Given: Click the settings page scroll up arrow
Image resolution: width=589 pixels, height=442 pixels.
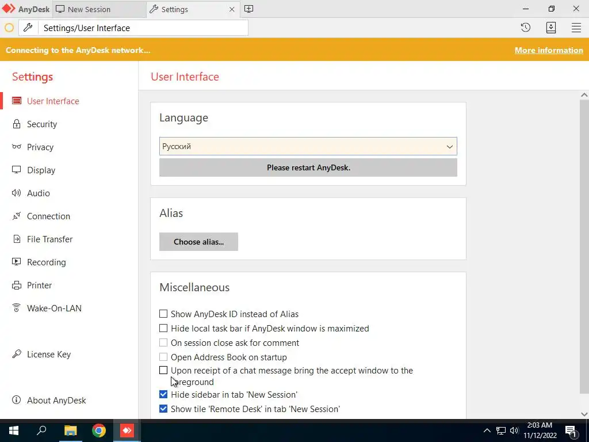Looking at the screenshot, I should point(584,95).
